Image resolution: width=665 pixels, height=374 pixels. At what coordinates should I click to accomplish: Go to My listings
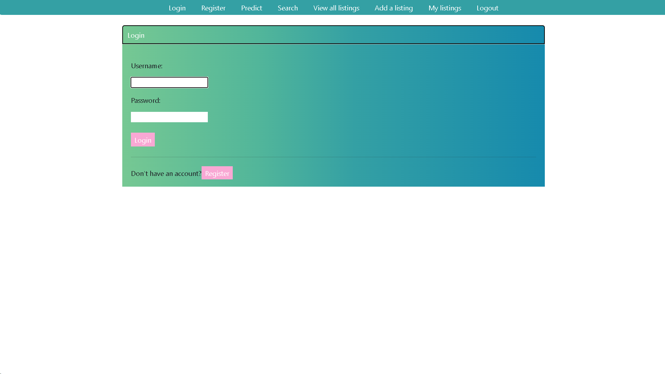coord(444,8)
